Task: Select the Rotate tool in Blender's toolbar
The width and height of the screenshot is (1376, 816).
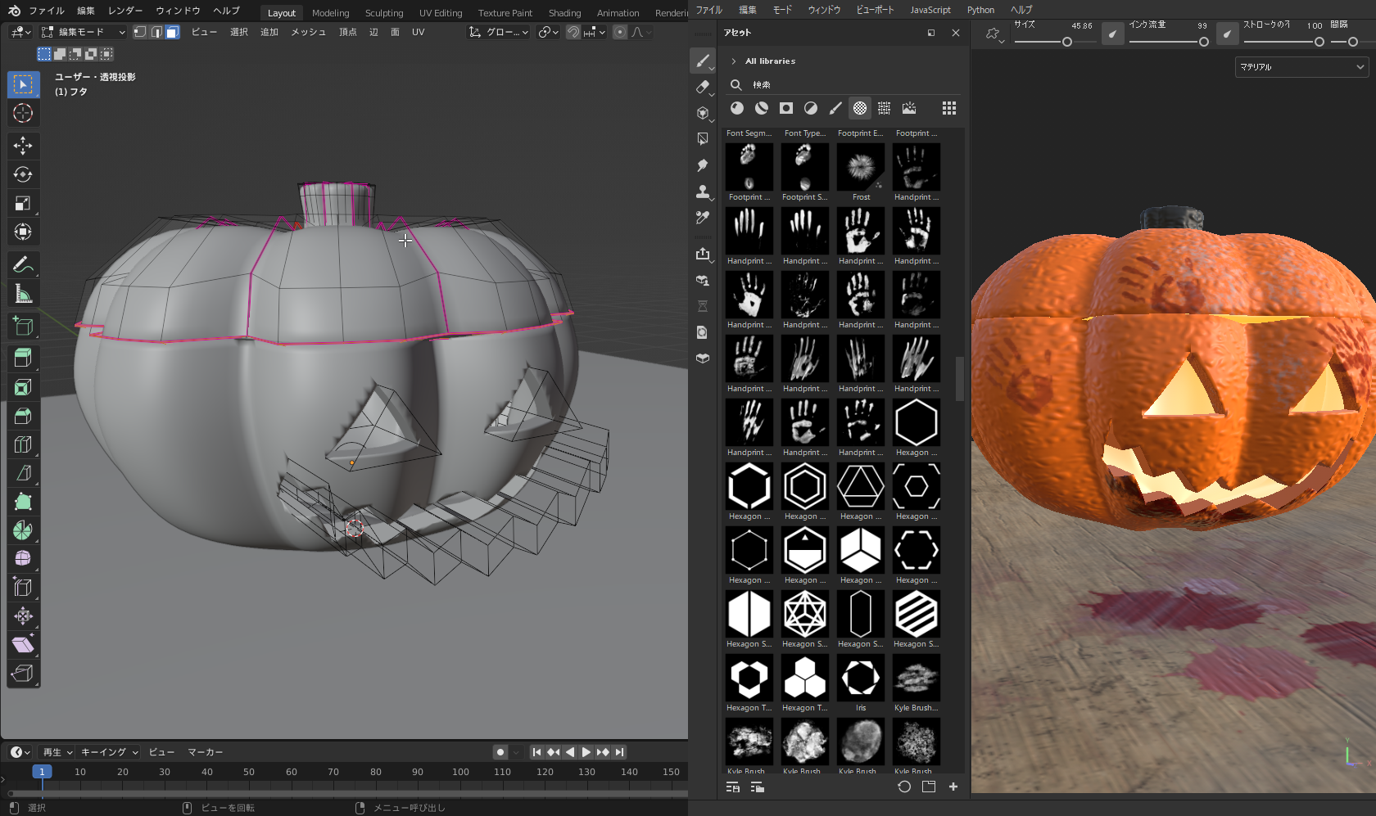Action: [x=23, y=174]
